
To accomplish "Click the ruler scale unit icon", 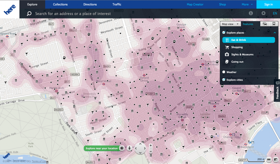I will point(269,159).
